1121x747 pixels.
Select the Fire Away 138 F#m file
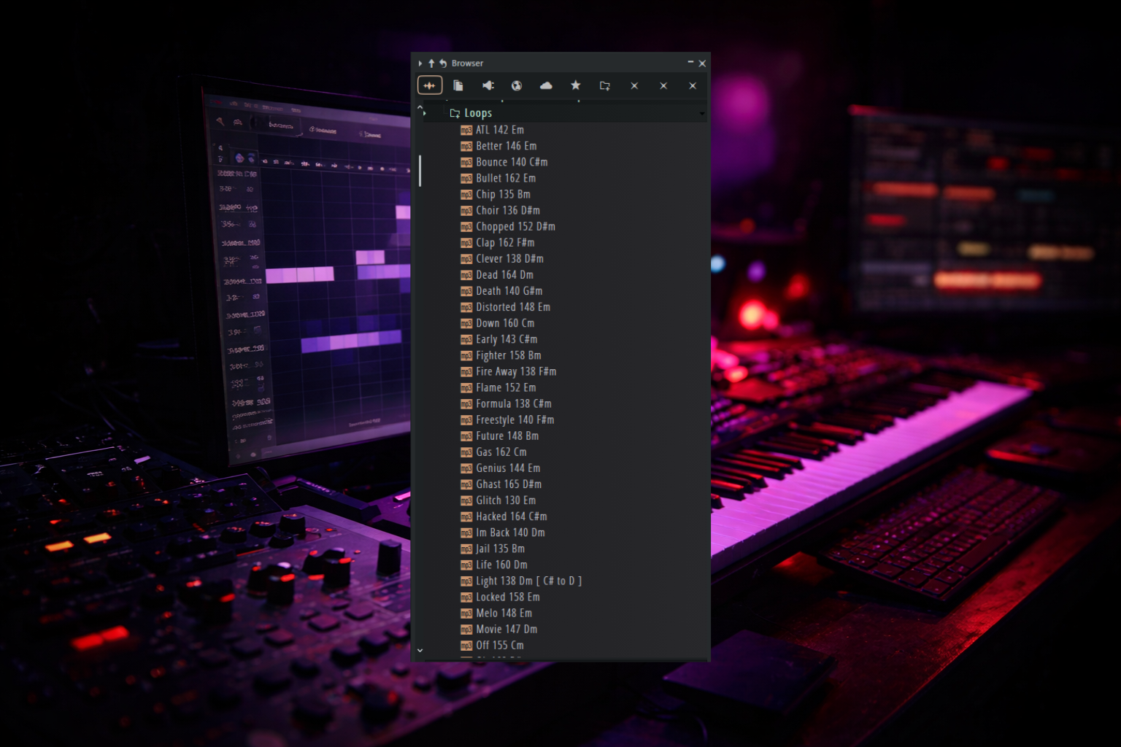[x=515, y=371]
